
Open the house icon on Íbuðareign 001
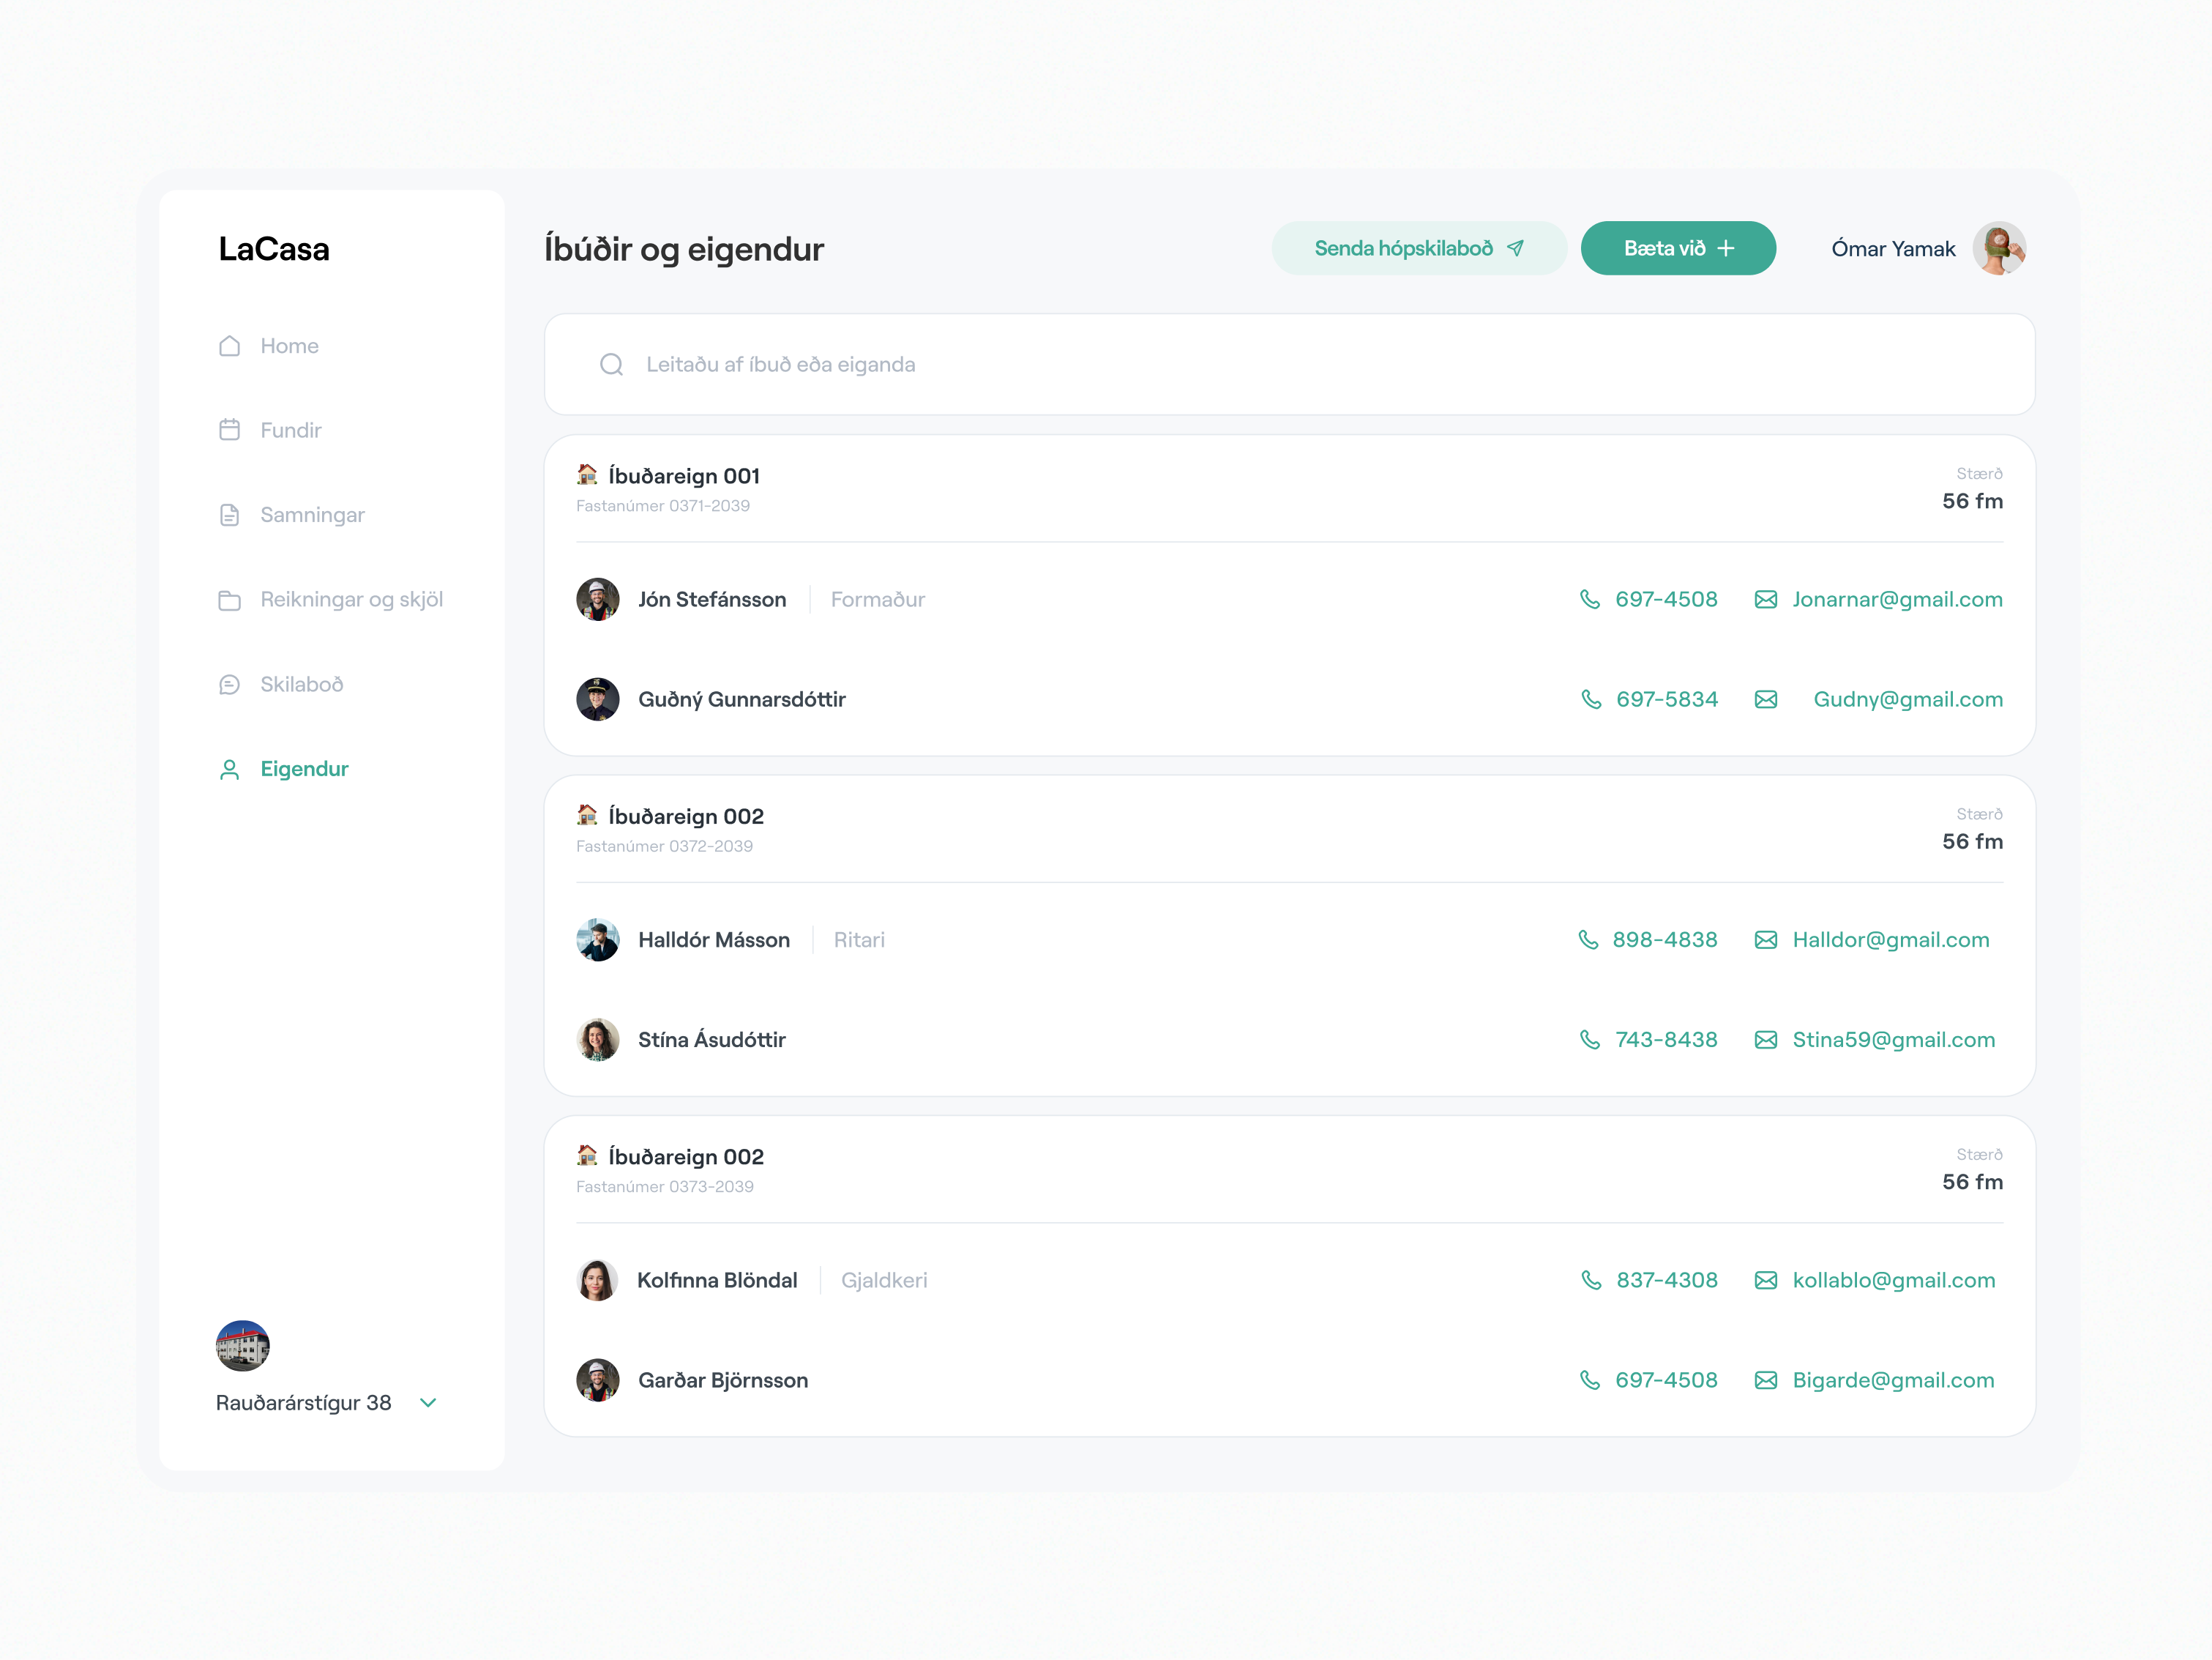588,475
